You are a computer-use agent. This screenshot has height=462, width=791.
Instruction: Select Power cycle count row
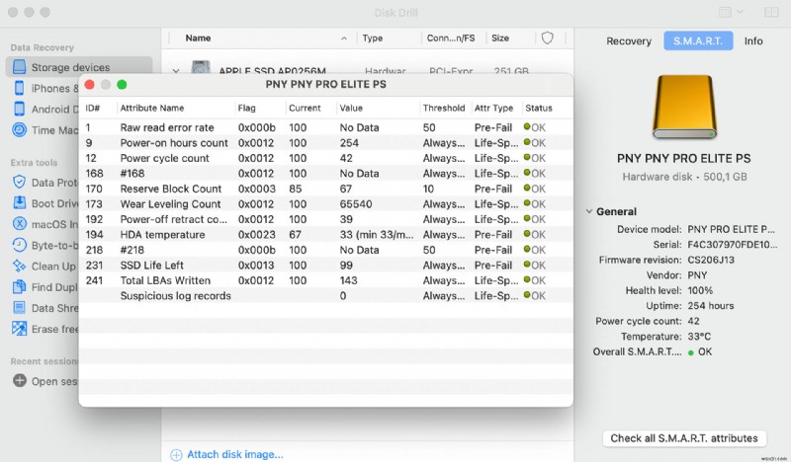(x=326, y=158)
